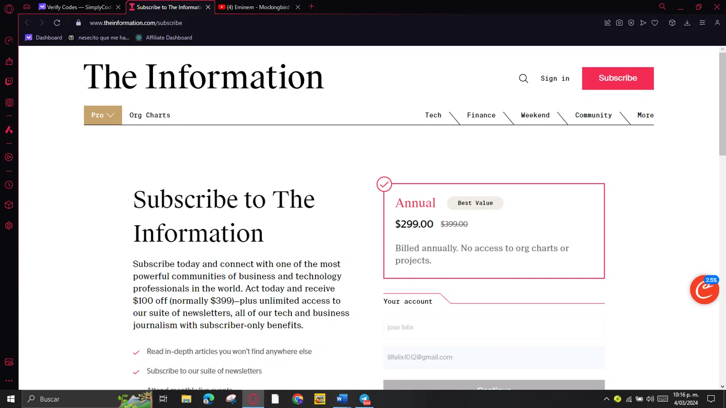Open the Finance section
The height and width of the screenshot is (408, 726).
click(x=481, y=115)
